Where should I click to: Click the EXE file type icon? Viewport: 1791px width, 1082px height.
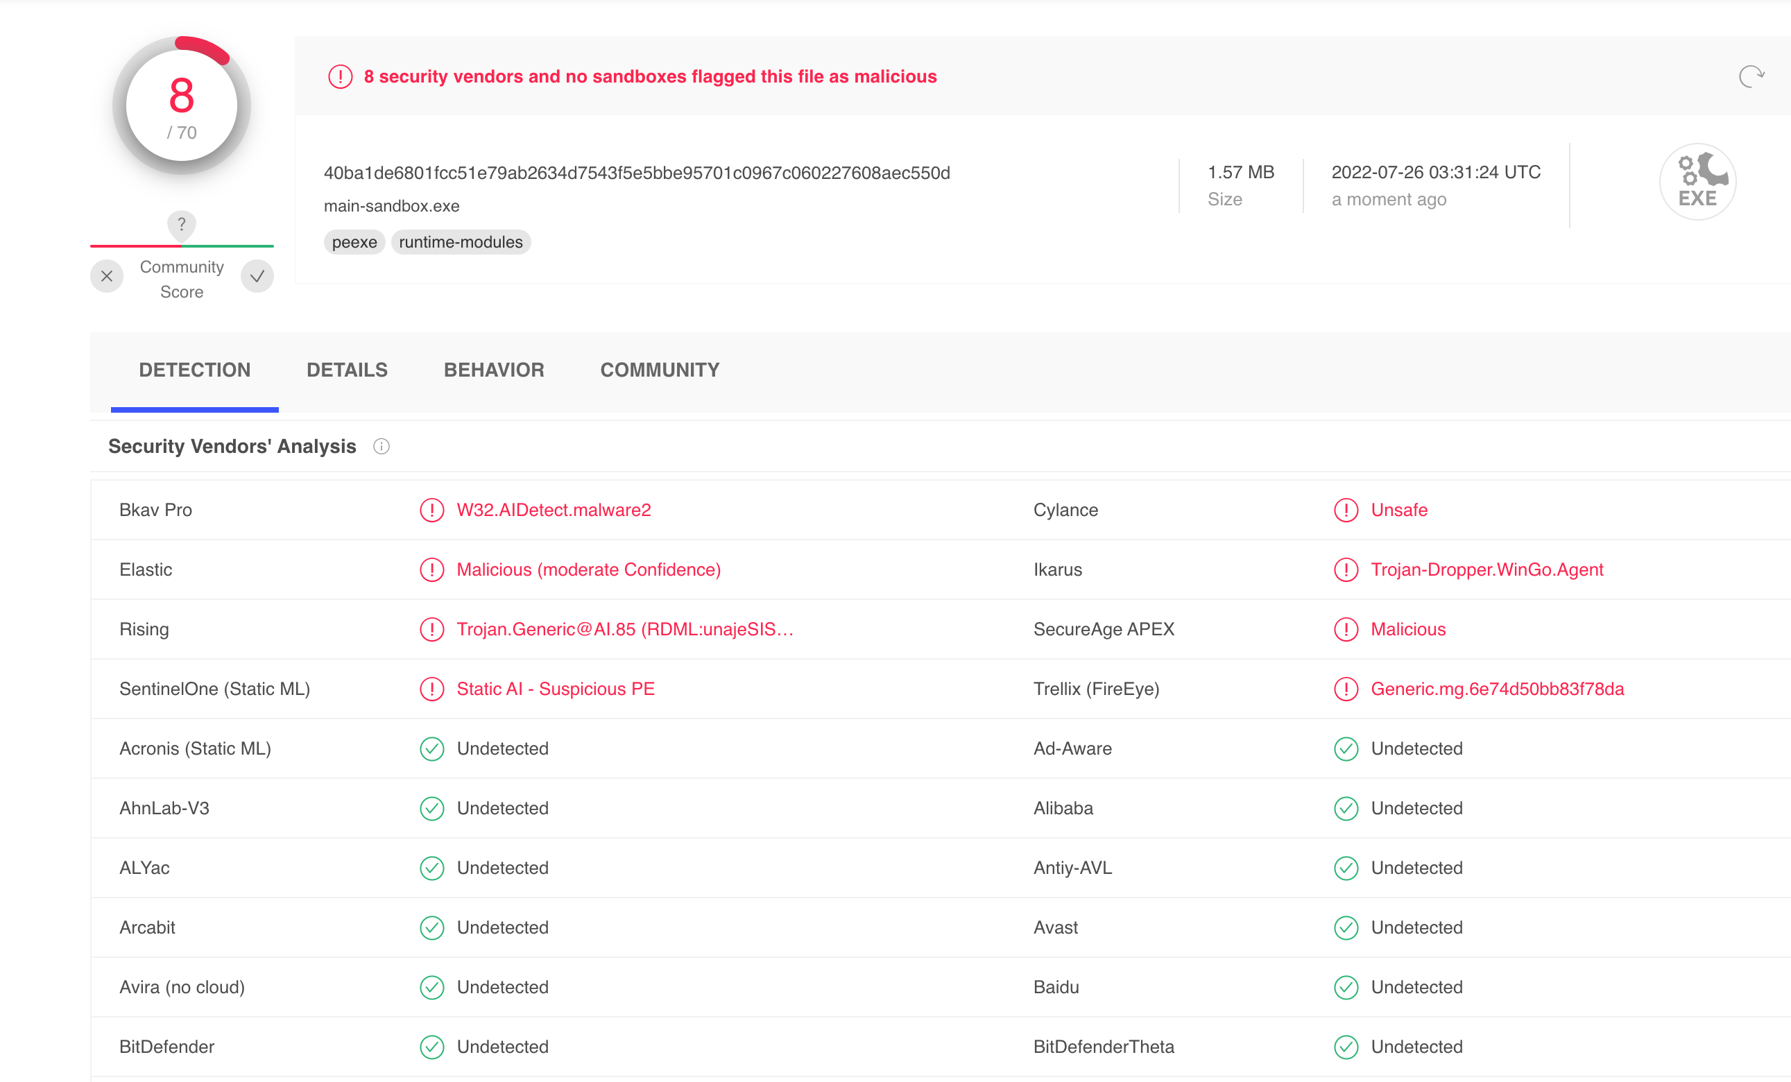[x=1697, y=182]
